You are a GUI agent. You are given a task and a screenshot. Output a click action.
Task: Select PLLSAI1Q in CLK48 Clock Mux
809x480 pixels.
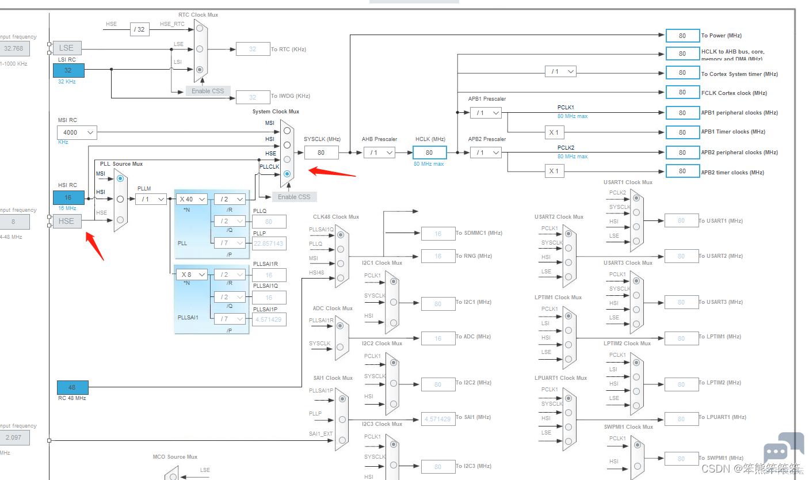[341, 234]
